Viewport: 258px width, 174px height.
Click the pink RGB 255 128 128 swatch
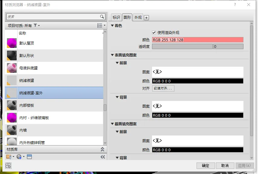tap(197, 40)
